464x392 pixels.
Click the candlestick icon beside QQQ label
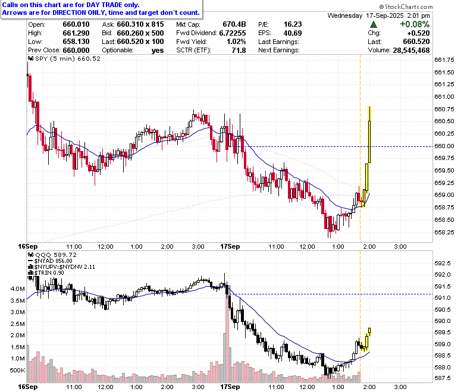30,255
